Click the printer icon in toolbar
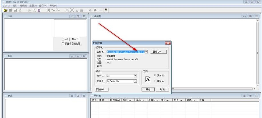The height and width of the screenshot is (118, 262). [x=29, y=10]
